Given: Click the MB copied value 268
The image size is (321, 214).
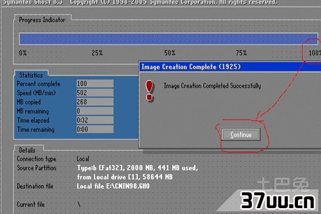Looking at the screenshot, I should (x=95, y=102).
